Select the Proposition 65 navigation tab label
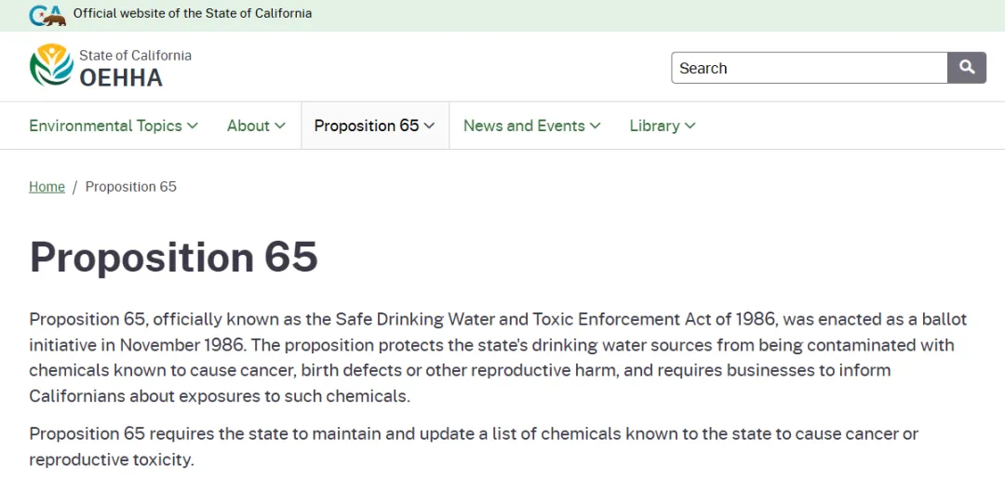This screenshot has width=1005, height=478. click(x=366, y=126)
